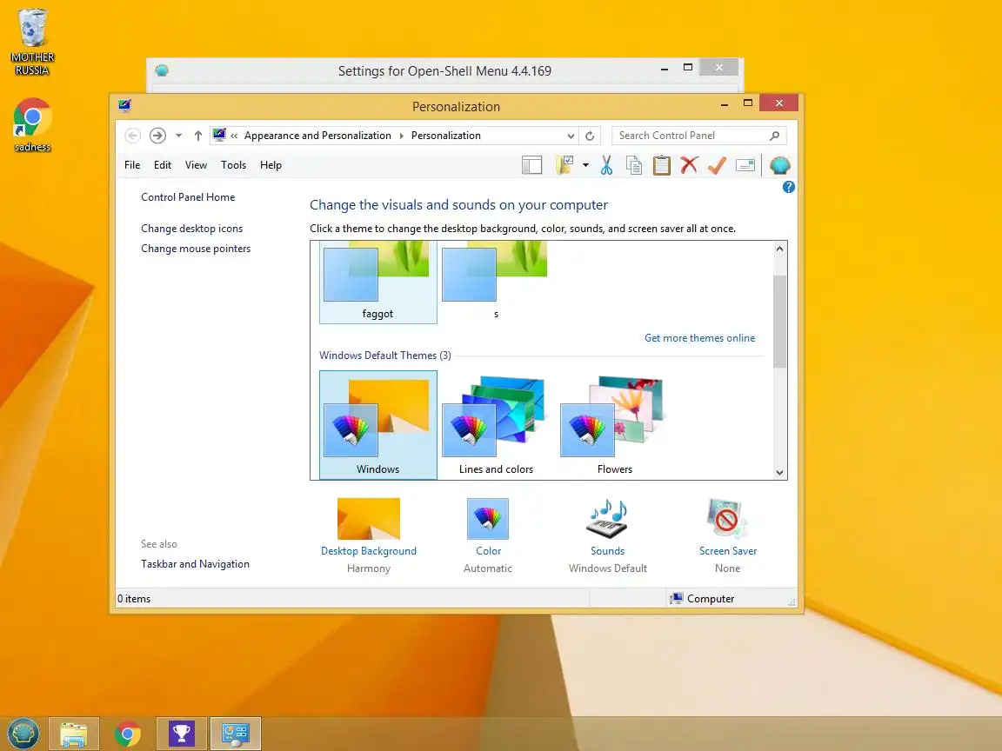Click the red X Delete toolbar icon
Viewport: 1002px width, 751px height.
coord(689,165)
